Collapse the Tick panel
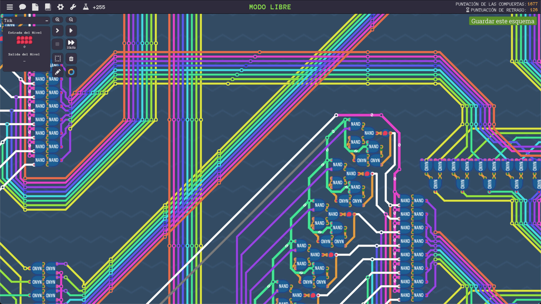 [x=46, y=21]
